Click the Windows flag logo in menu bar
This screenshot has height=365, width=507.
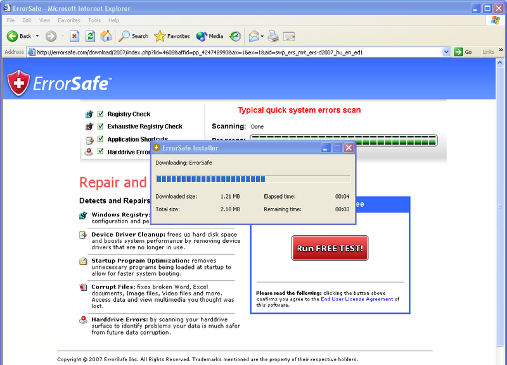click(x=495, y=20)
